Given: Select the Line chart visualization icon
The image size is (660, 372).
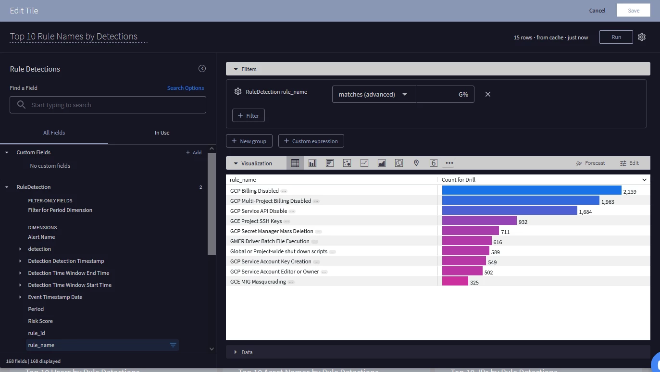Looking at the screenshot, I should (x=364, y=163).
